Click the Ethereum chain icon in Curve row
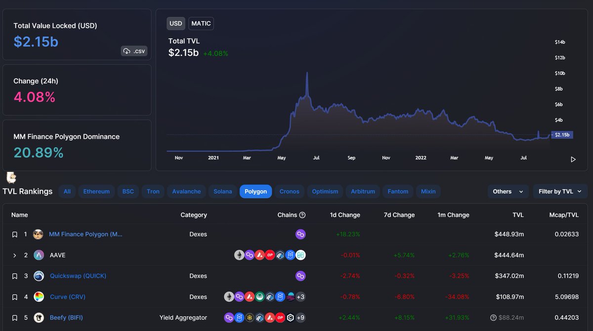The image size is (593, 331). [229, 297]
